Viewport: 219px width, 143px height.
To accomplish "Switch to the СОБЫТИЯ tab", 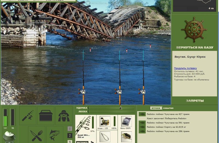I will [168, 108].
